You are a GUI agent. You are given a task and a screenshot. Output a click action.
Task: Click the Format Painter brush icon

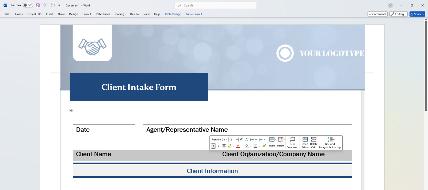click(x=264, y=146)
